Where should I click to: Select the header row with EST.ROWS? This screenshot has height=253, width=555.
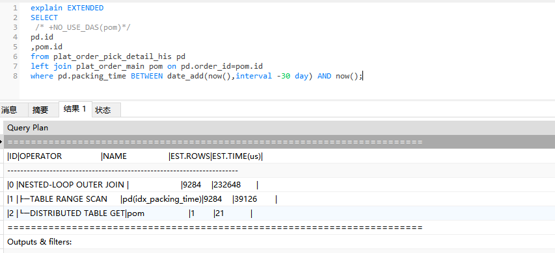279,156
